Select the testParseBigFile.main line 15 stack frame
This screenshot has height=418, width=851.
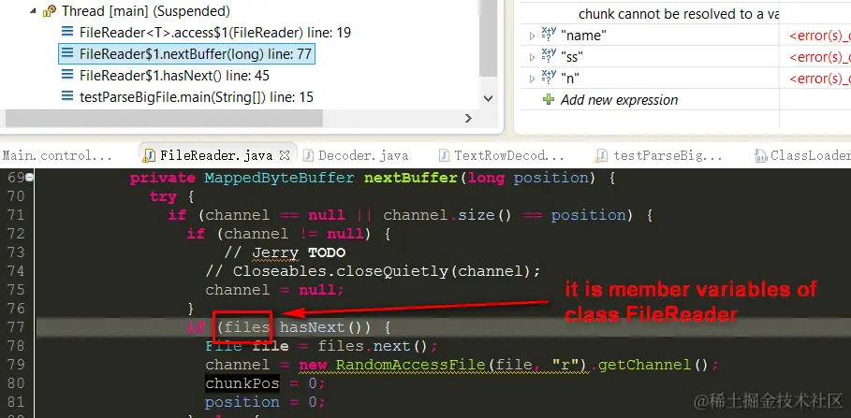pos(196,97)
